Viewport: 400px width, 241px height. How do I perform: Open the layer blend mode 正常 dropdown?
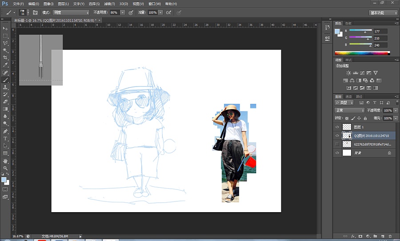click(350, 111)
